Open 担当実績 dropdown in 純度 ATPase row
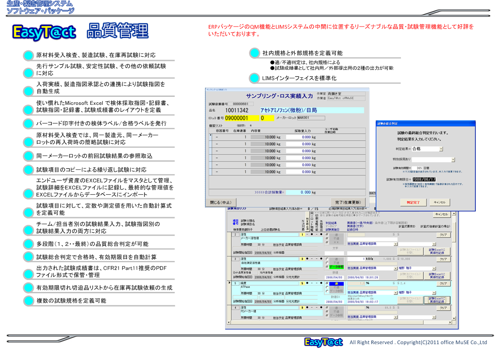 click(x=395, y=293)
